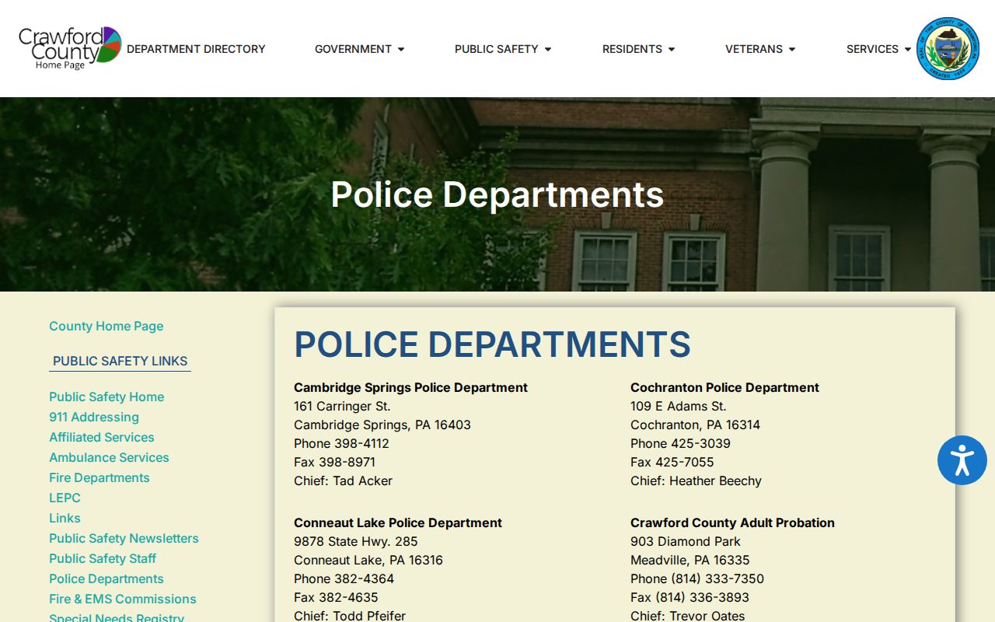Click the text Chief: Heather Beechy
Image resolution: width=995 pixels, height=622 pixels.
[696, 480]
